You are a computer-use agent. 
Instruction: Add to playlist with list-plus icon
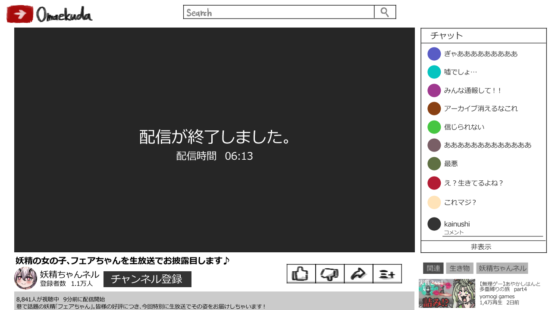coord(387,274)
